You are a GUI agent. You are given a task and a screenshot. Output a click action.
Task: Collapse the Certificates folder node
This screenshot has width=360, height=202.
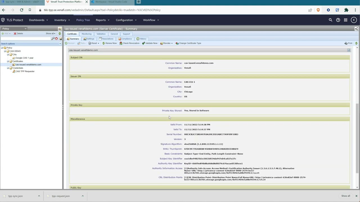pyautogui.click(x=8, y=61)
